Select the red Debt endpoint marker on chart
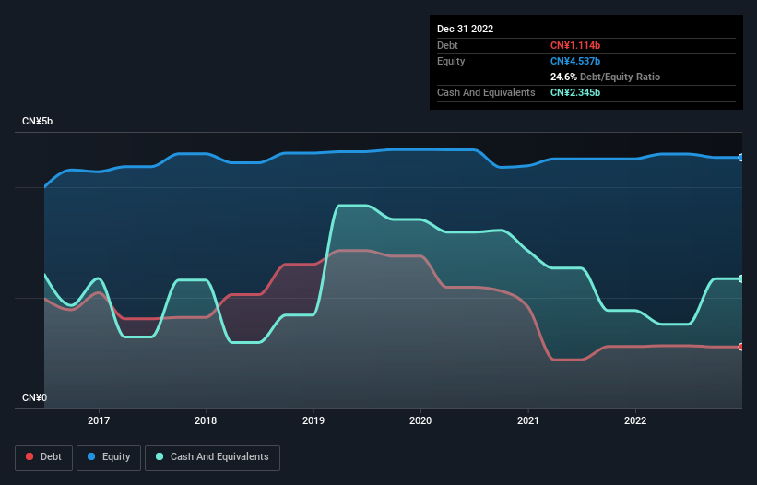 click(741, 347)
